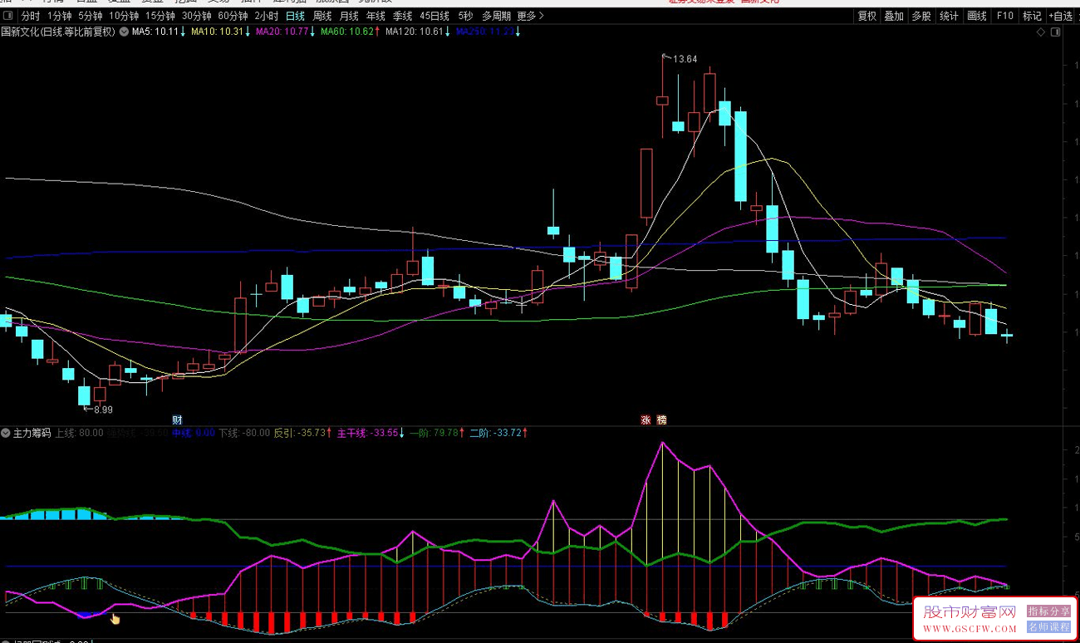
Task: Open the 多股 multi-stock view
Action: pyautogui.click(x=921, y=16)
